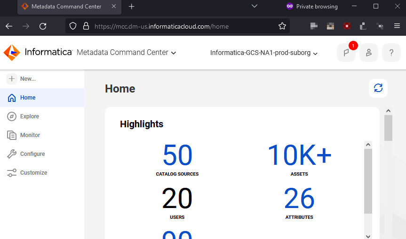Viewport: 406px width, 239px height.
Task: Open the list all tabs chevron
Action: [255, 6]
